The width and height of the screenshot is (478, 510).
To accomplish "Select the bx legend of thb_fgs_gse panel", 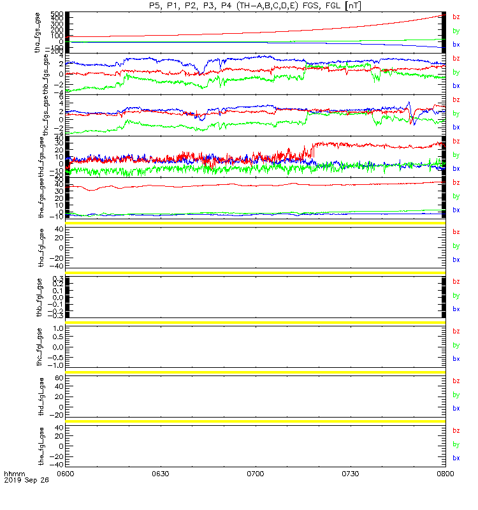I will (456, 86).
